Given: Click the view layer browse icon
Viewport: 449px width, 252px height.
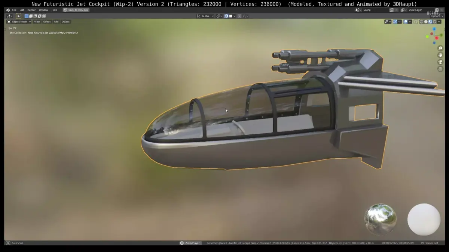Looking at the screenshot, I should pos(404,10).
